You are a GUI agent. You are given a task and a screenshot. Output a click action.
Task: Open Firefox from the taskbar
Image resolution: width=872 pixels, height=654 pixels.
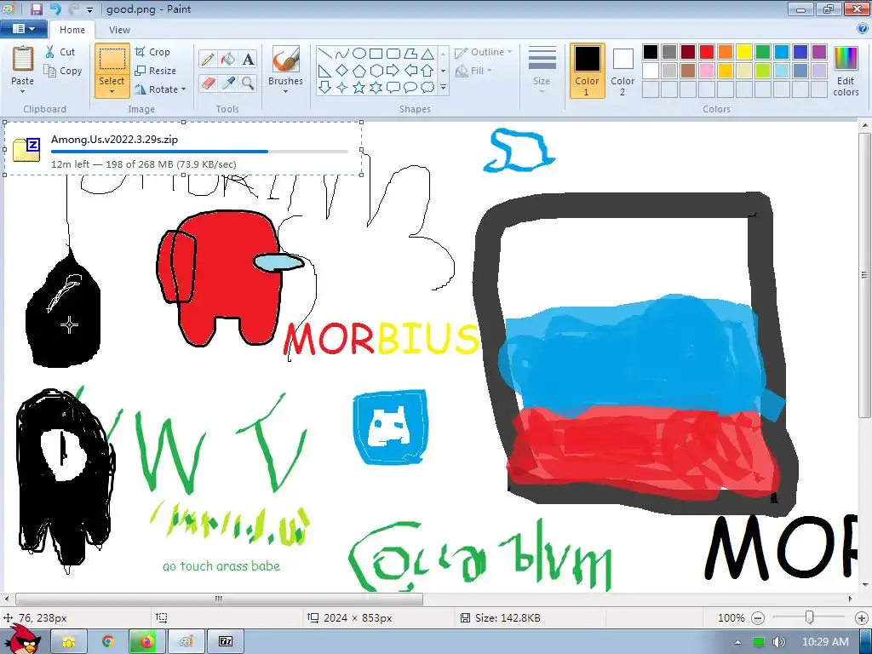click(146, 642)
